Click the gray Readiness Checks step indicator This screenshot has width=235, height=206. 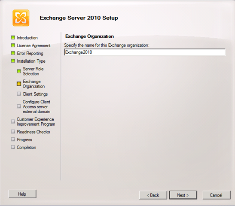pos(13,132)
